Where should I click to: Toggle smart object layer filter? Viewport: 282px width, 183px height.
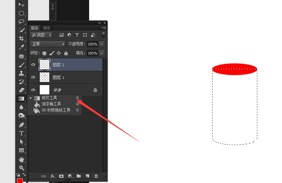[x=93, y=35]
